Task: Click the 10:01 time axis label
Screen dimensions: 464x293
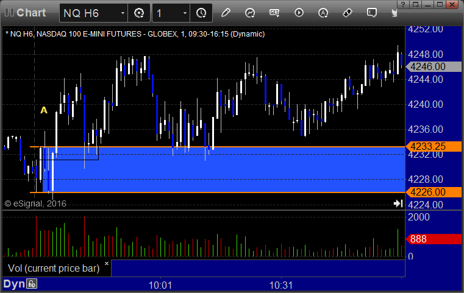Action: (x=160, y=285)
